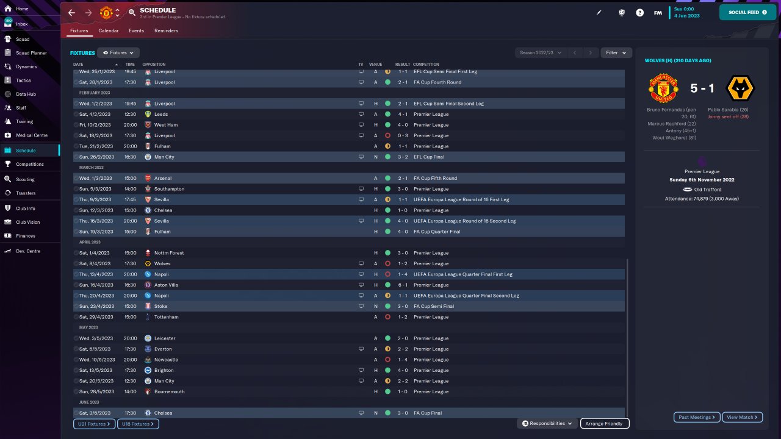Click the Old Trafford stadium link

coord(707,190)
